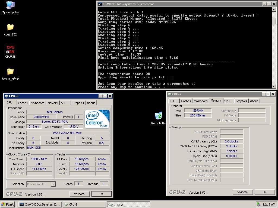Click Validate in right CPU-Z window

point(242,192)
